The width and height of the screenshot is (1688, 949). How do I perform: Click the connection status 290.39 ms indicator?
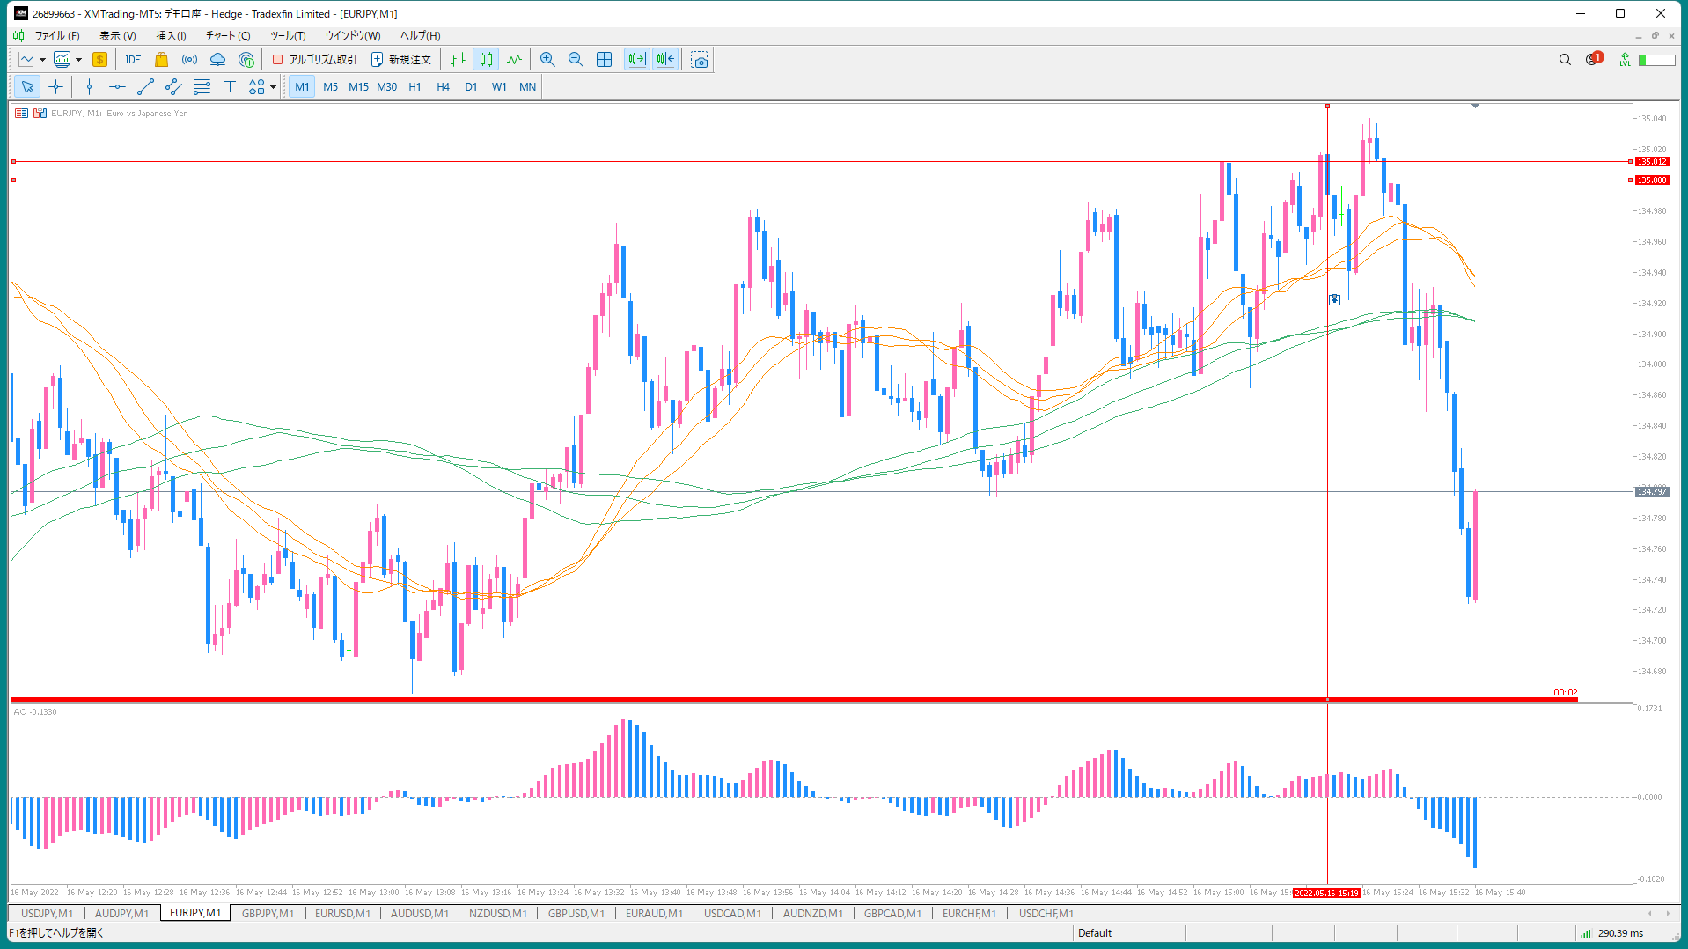click(1611, 933)
